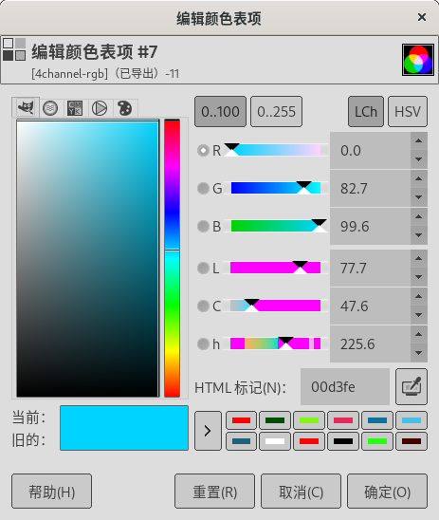Screen dimensions: 439x520
Task: Click the G value field showing 82.7
Action: click(371, 189)
